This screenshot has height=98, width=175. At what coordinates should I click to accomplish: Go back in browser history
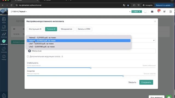click(3, 5)
